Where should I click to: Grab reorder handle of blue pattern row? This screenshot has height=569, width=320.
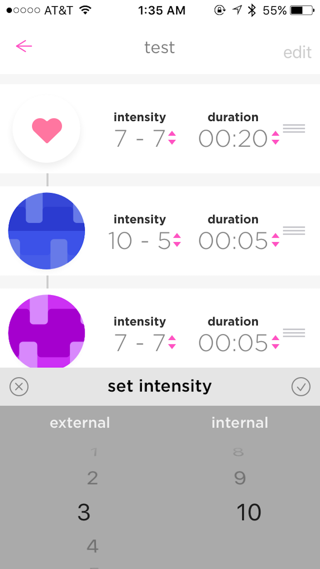294,231
